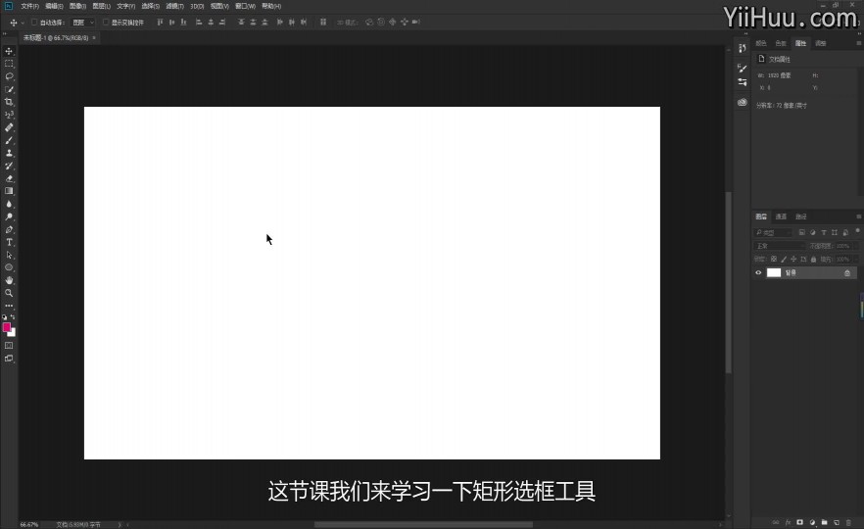Select the Gradient tool
This screenshot has width=864, height=529.
click(x=9, y=191)
